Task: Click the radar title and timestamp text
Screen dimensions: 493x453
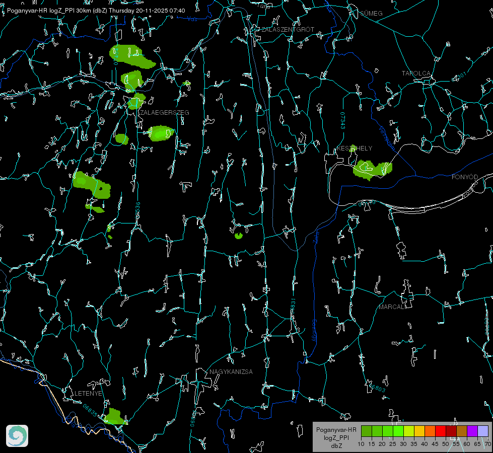Action: click(x=96, y=11)
